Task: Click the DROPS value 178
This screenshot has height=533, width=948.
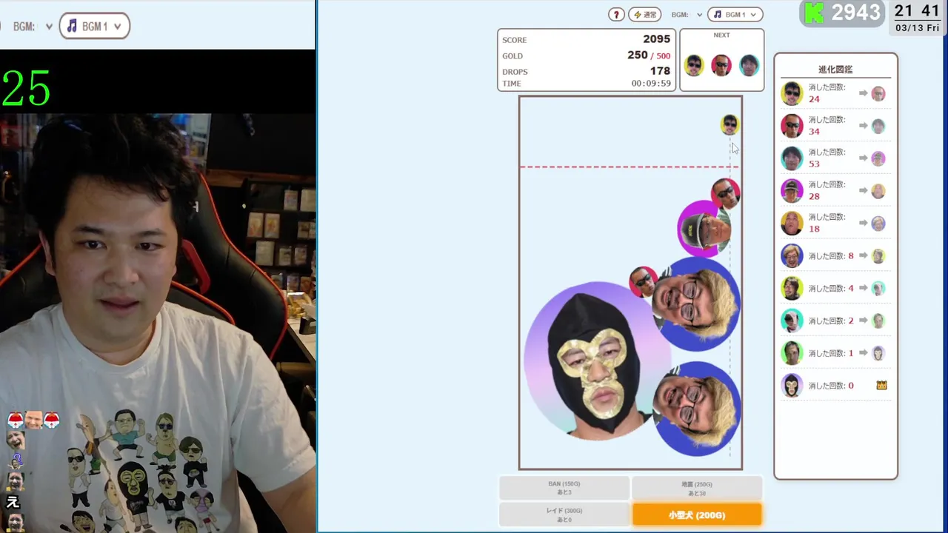Action: pyautogui.click(x=660, y=71)
